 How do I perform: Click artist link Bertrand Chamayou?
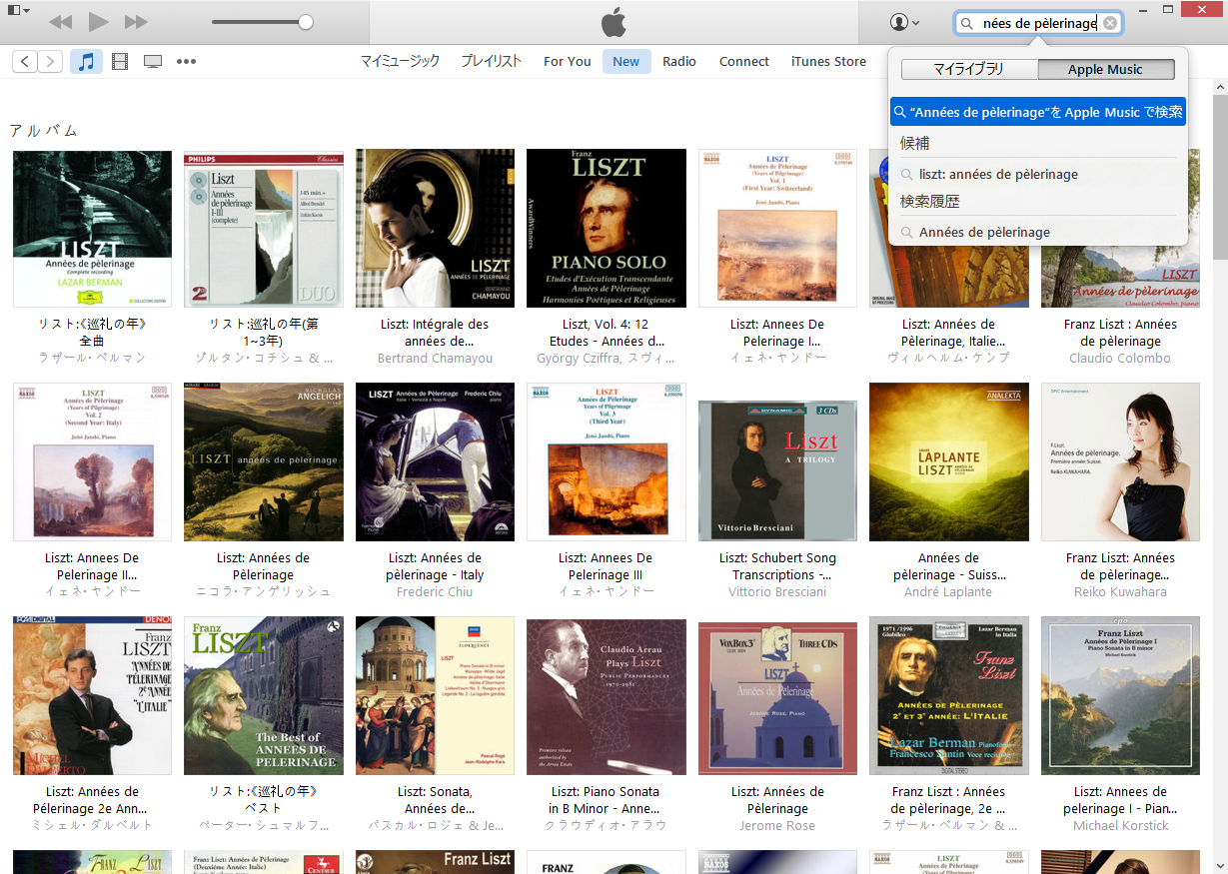[x=435, y=358]
